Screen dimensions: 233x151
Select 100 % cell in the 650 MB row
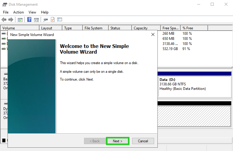[187, 39]
